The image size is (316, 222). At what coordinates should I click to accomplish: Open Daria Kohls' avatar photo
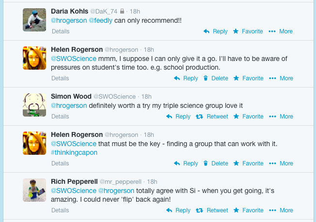[34, 20]
